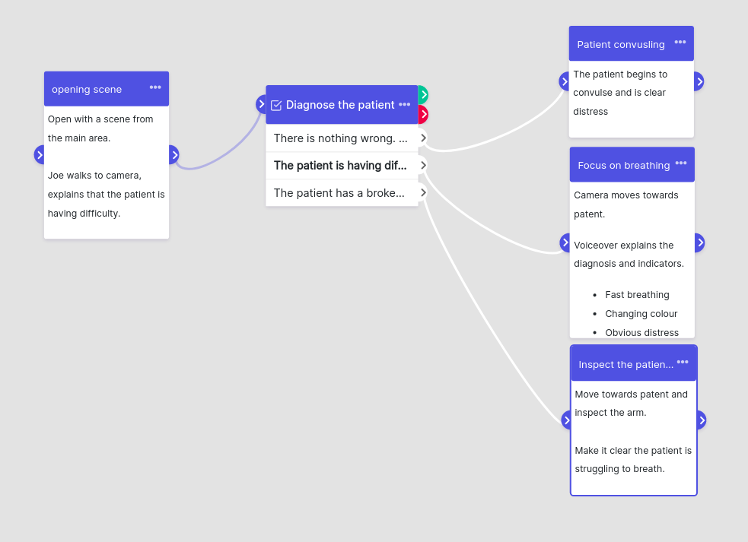
Task: Open the Inspect the patient card options menu
Action: (x=683, y=363)
